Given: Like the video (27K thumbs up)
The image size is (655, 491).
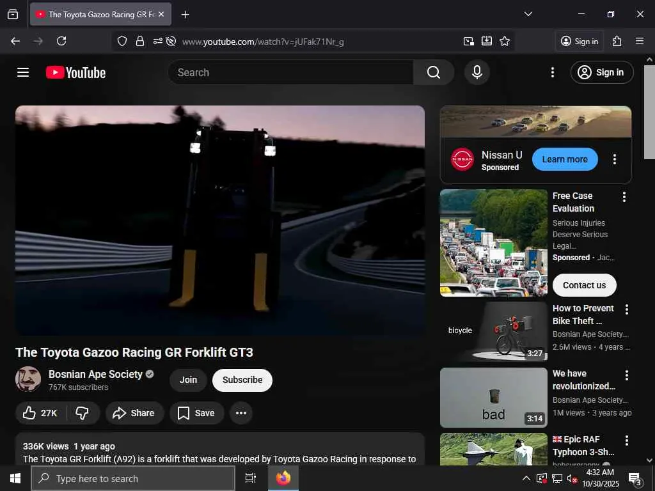Looking at the screenshot, I should point(40,413).
